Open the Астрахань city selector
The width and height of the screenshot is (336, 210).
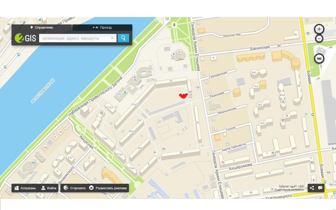coord(25,188)
